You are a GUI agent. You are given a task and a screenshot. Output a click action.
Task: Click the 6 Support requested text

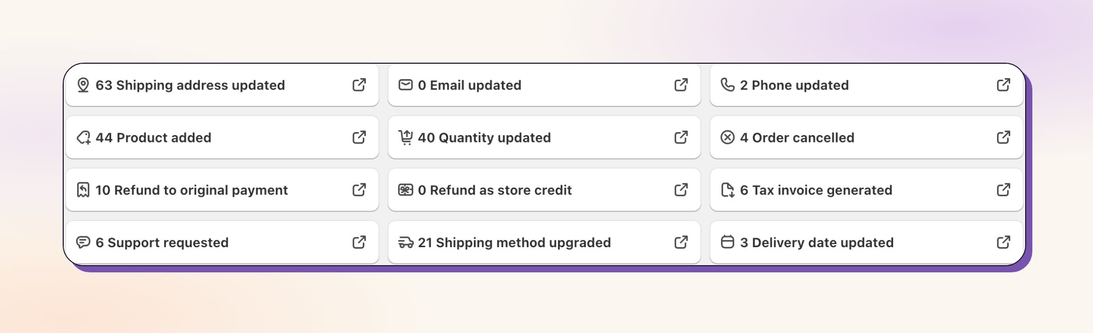click(162, 243)
